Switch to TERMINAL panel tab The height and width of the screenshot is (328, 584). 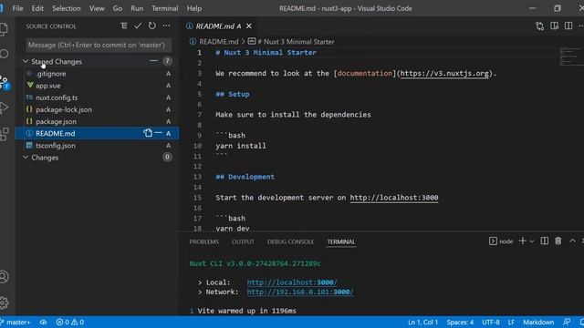[341, 241]
